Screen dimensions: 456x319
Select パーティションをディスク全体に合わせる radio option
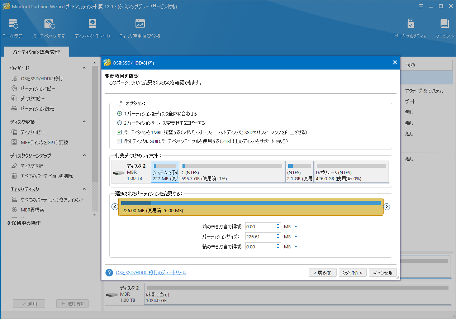120,114
